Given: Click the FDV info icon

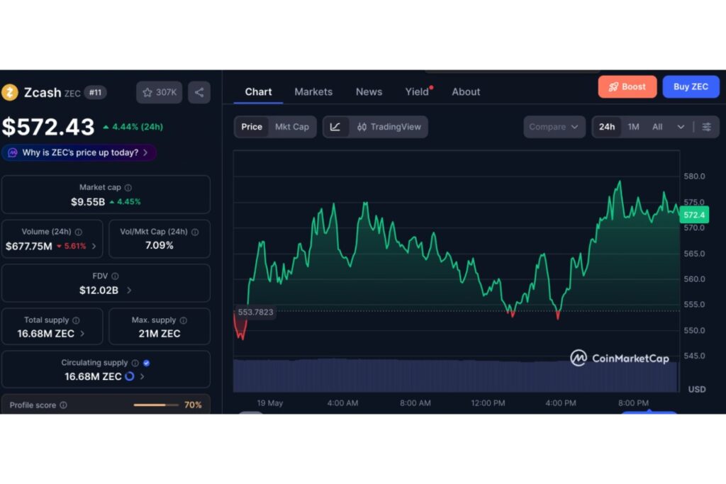Looking at the screenshot, I should (115, 276).
